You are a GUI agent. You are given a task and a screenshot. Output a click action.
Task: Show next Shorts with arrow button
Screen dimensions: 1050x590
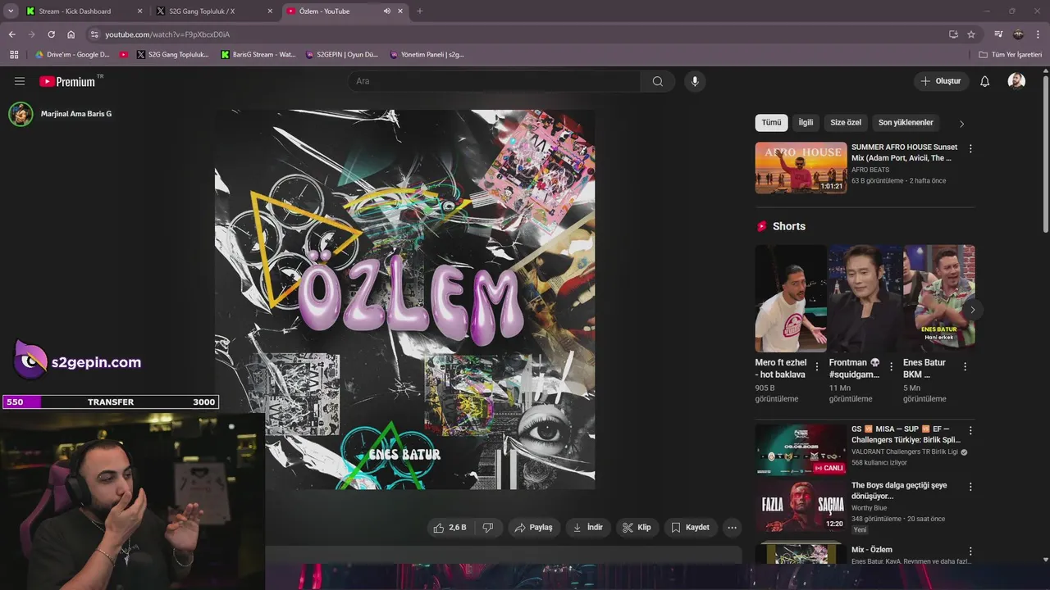972,310
